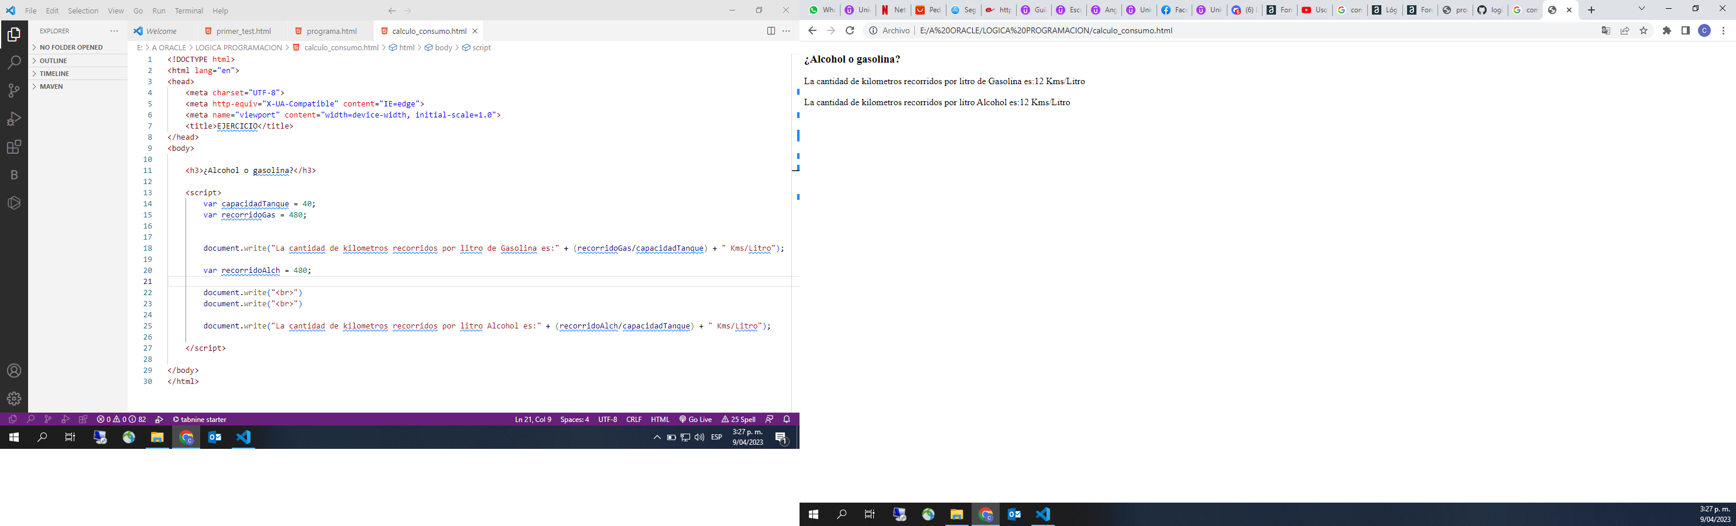Share this page from Chrome address bar
The width and height of the screenshot is (1736, 526).
1625,30
